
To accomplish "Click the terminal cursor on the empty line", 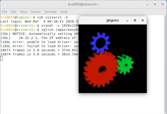I will click(x=1, y=58).
